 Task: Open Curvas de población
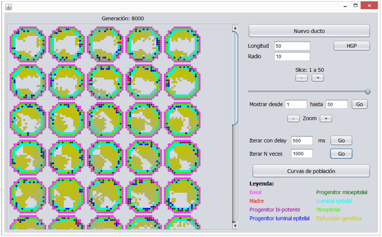coord(311,171)
